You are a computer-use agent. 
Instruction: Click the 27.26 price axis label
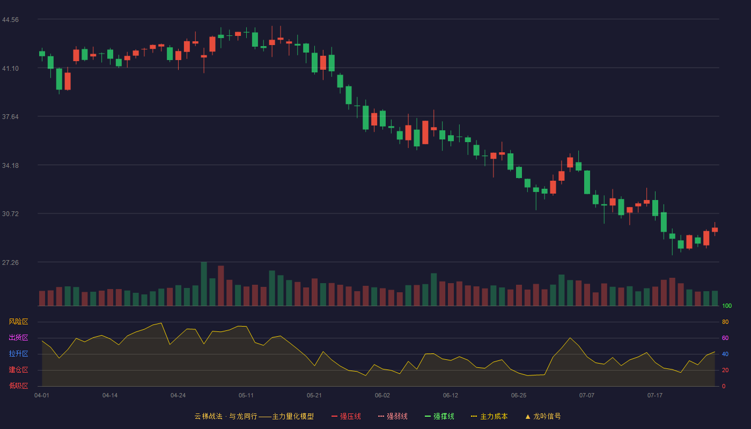[x=10, y=263]
